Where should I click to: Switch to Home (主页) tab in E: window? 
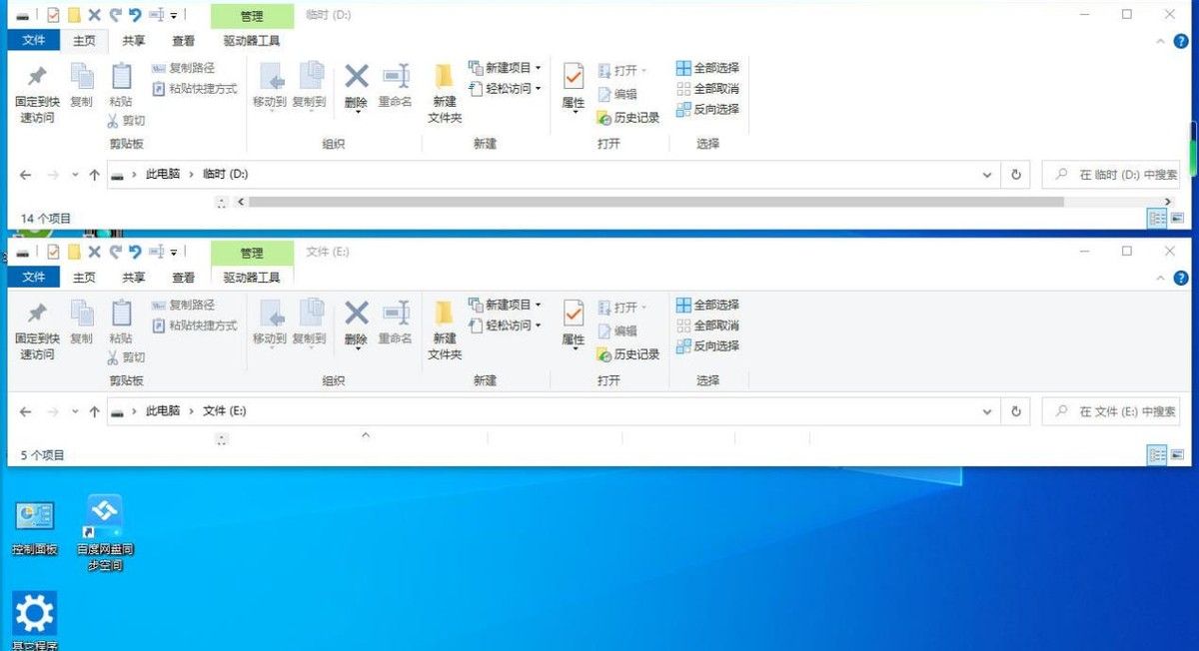(x=84, y=278)
